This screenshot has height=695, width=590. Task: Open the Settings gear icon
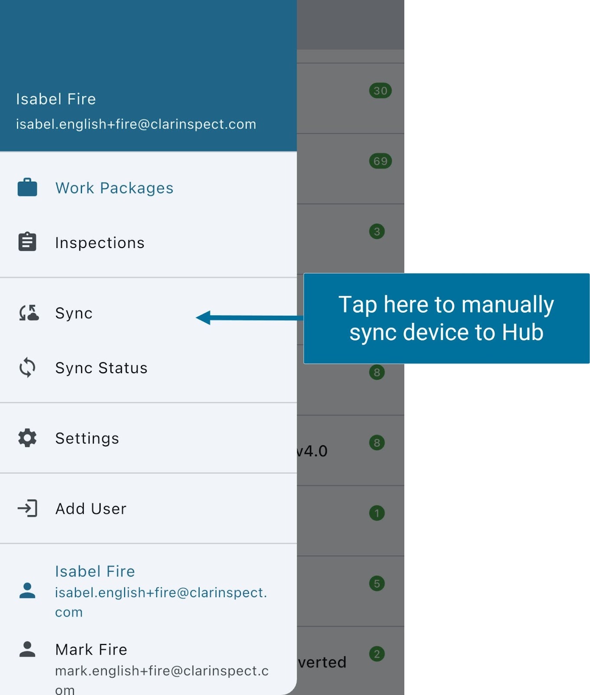(27, 438)
